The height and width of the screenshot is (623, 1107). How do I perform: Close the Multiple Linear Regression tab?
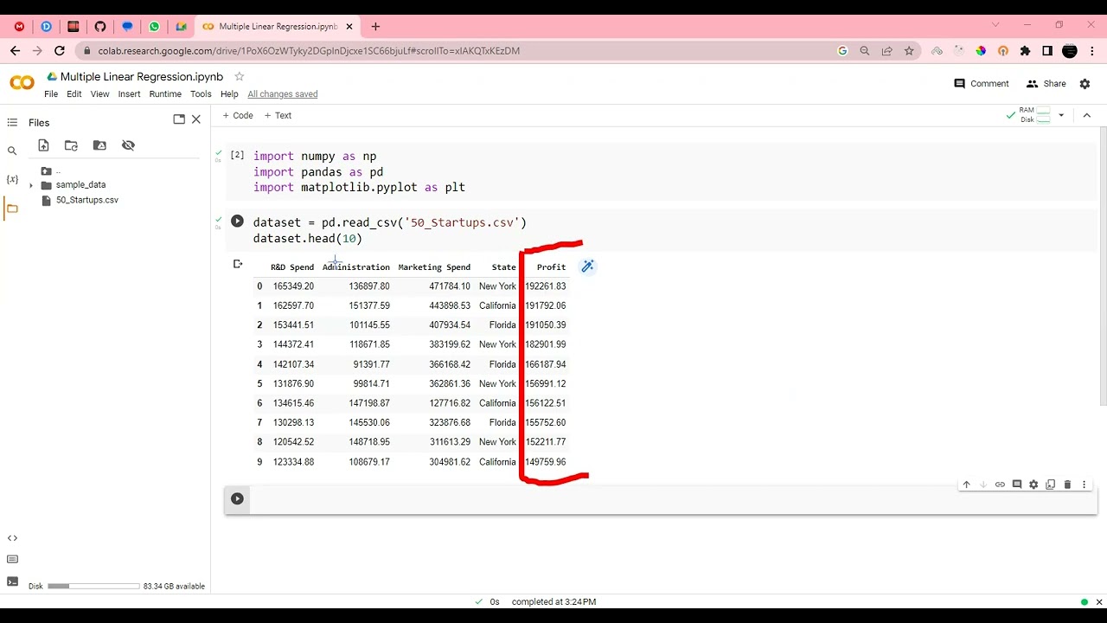pyautogui.click(x=349, y=27)
